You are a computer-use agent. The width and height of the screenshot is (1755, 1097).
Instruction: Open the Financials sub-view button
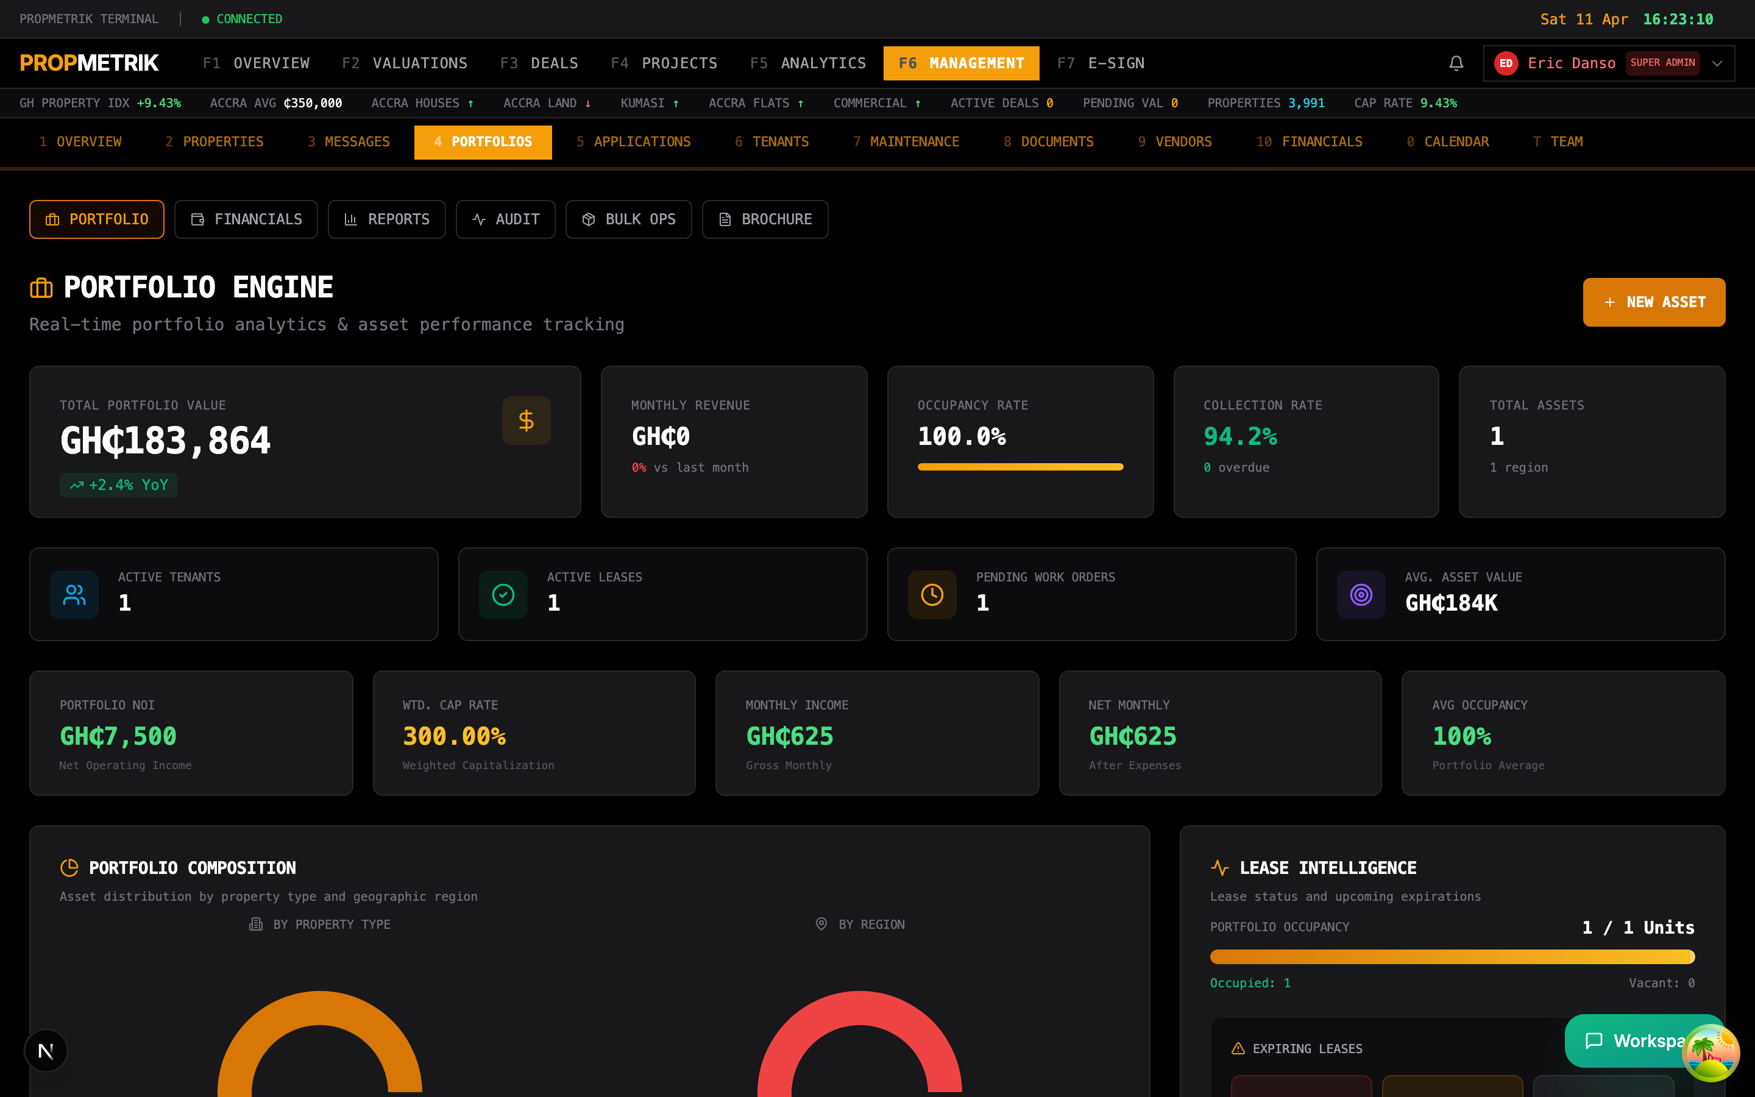tap(246, 219)
